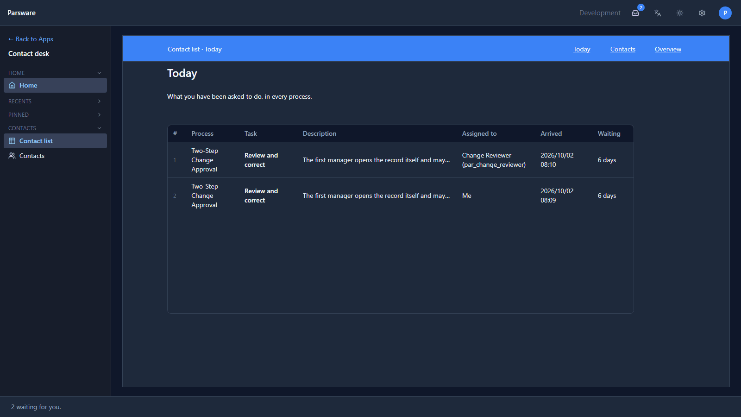The width and height of the screenshot is (741, 417).
Task: Click the '6 days' waiting cell in row 1
Action: point(607,160)
